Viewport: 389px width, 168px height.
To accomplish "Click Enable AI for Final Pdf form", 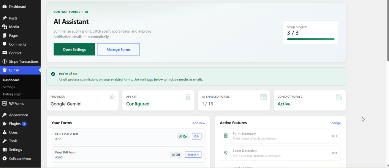I will (x=193, y=155).
